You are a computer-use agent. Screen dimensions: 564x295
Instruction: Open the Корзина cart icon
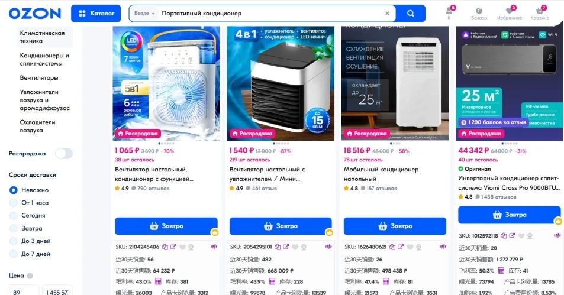[x=540, y=13]
